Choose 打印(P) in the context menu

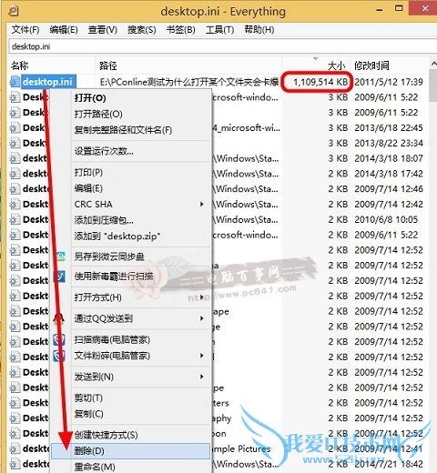point(88,172)
